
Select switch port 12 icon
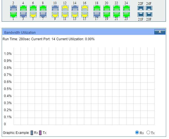(x=65, y=8)
